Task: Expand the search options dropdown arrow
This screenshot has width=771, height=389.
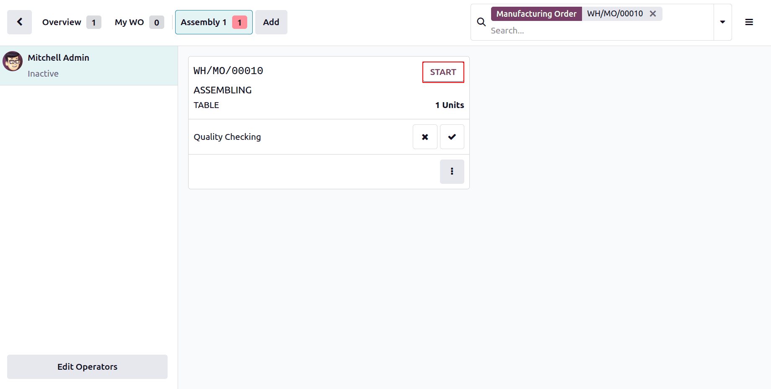Action: pos(722,22)
